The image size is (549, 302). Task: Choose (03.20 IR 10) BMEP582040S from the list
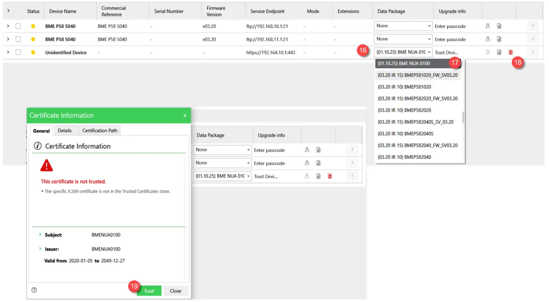pyautogui.click(x=418, y=134)
